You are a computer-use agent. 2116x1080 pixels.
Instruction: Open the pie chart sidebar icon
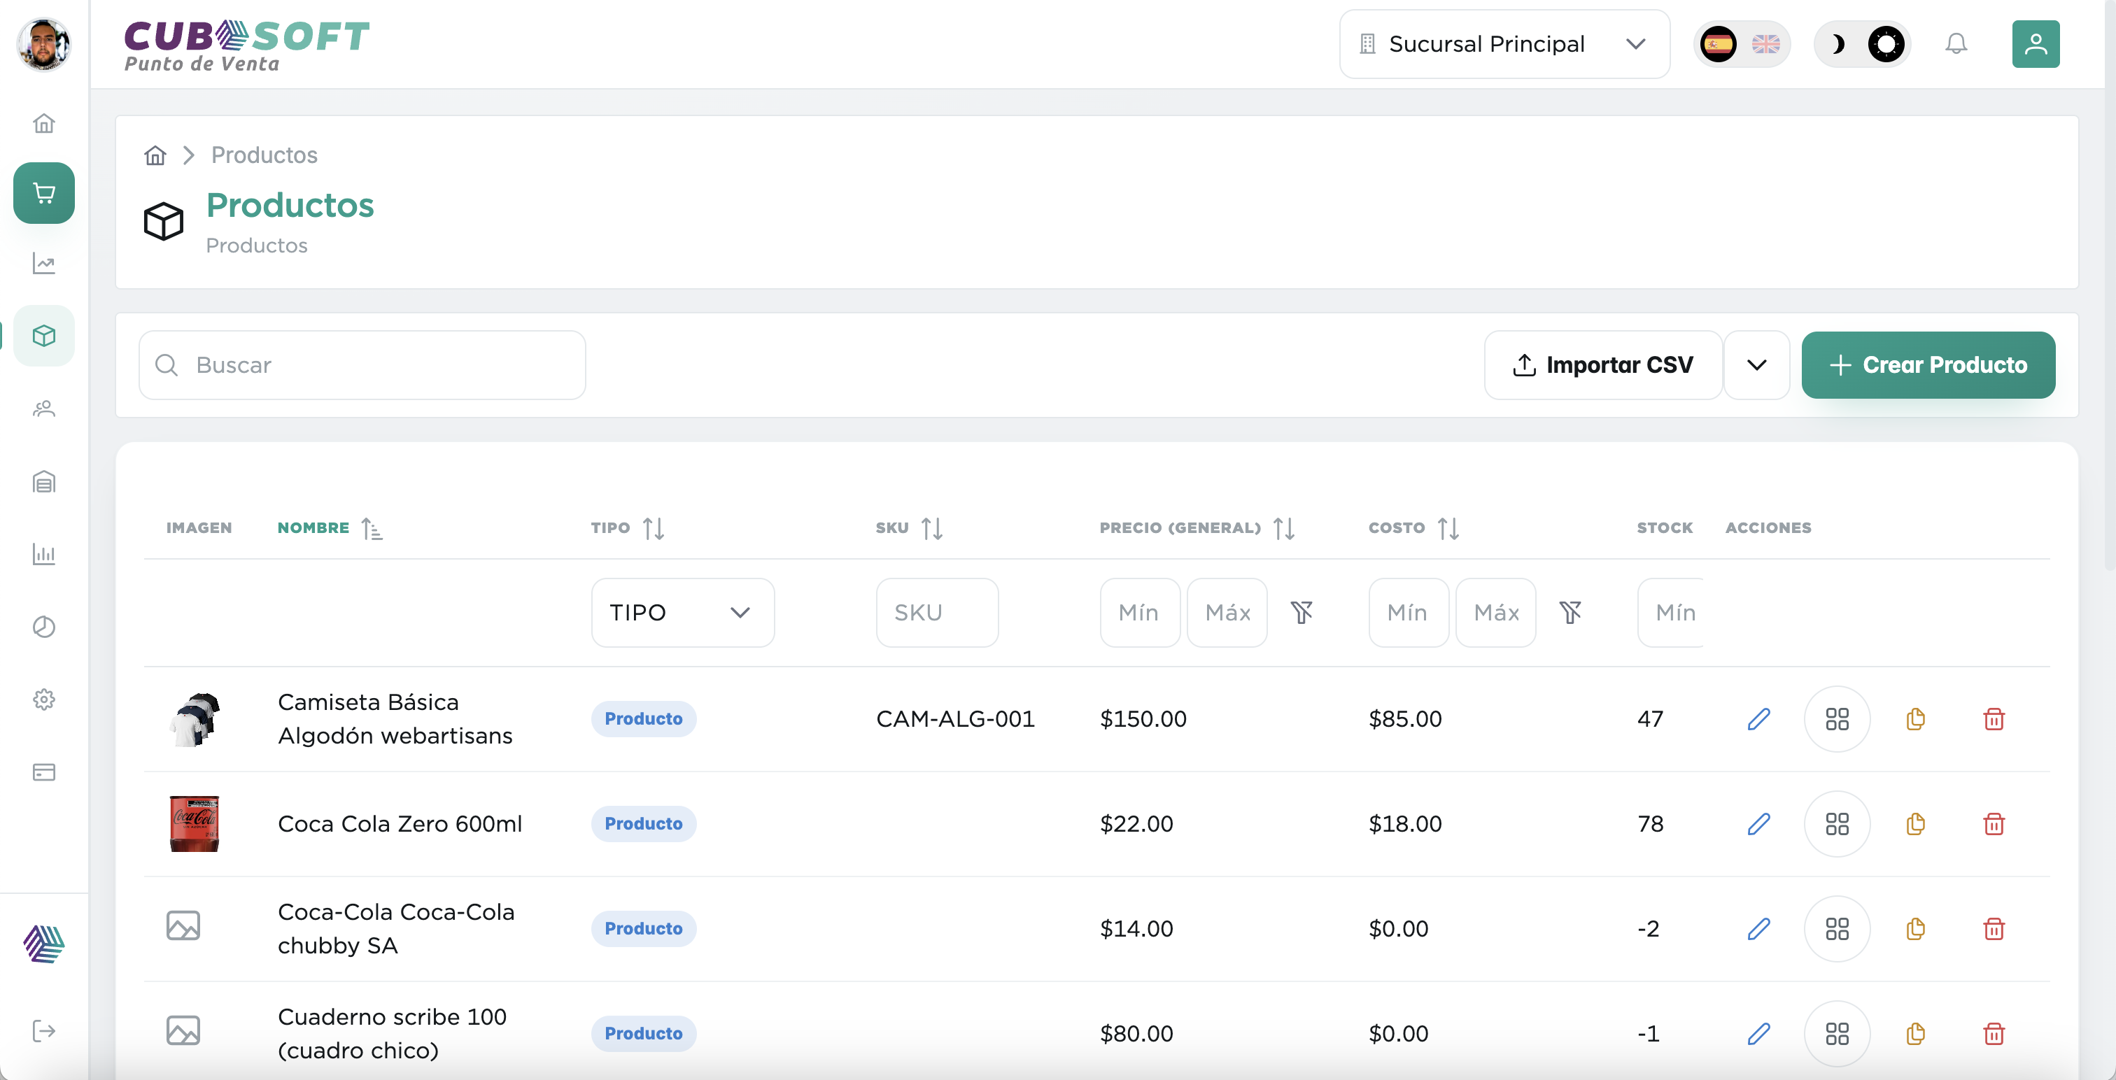(x=43, y=627)
